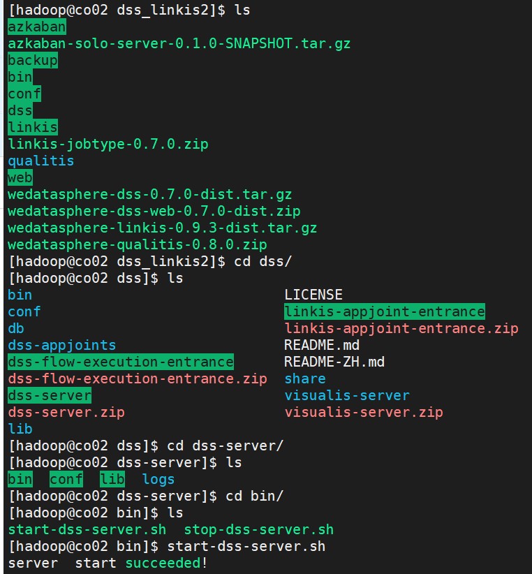Click the 'cd dss/' command line

(x=149, y=262)
